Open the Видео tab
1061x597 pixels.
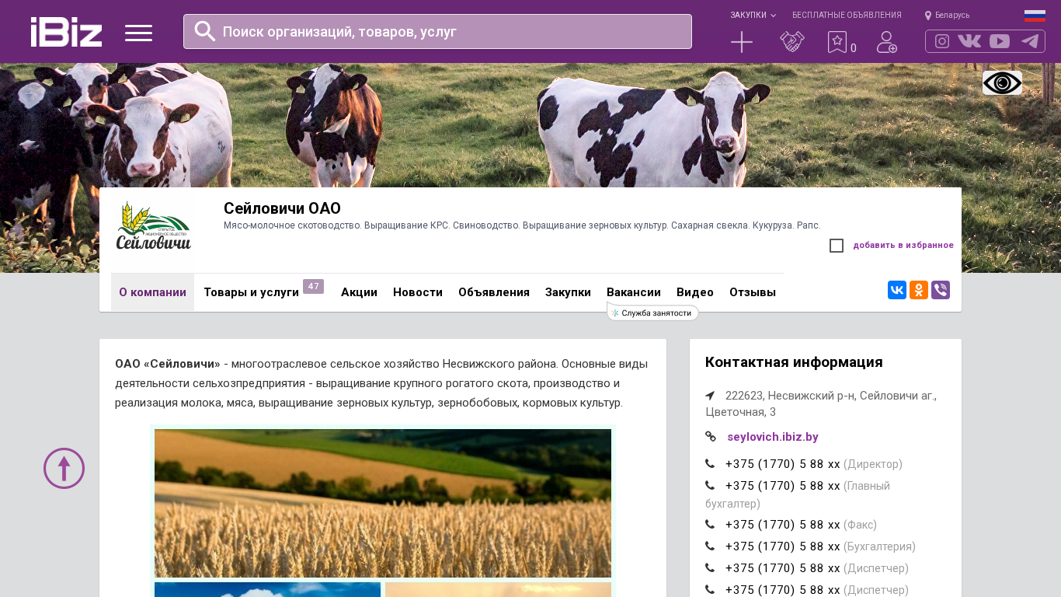coord(695,292)
